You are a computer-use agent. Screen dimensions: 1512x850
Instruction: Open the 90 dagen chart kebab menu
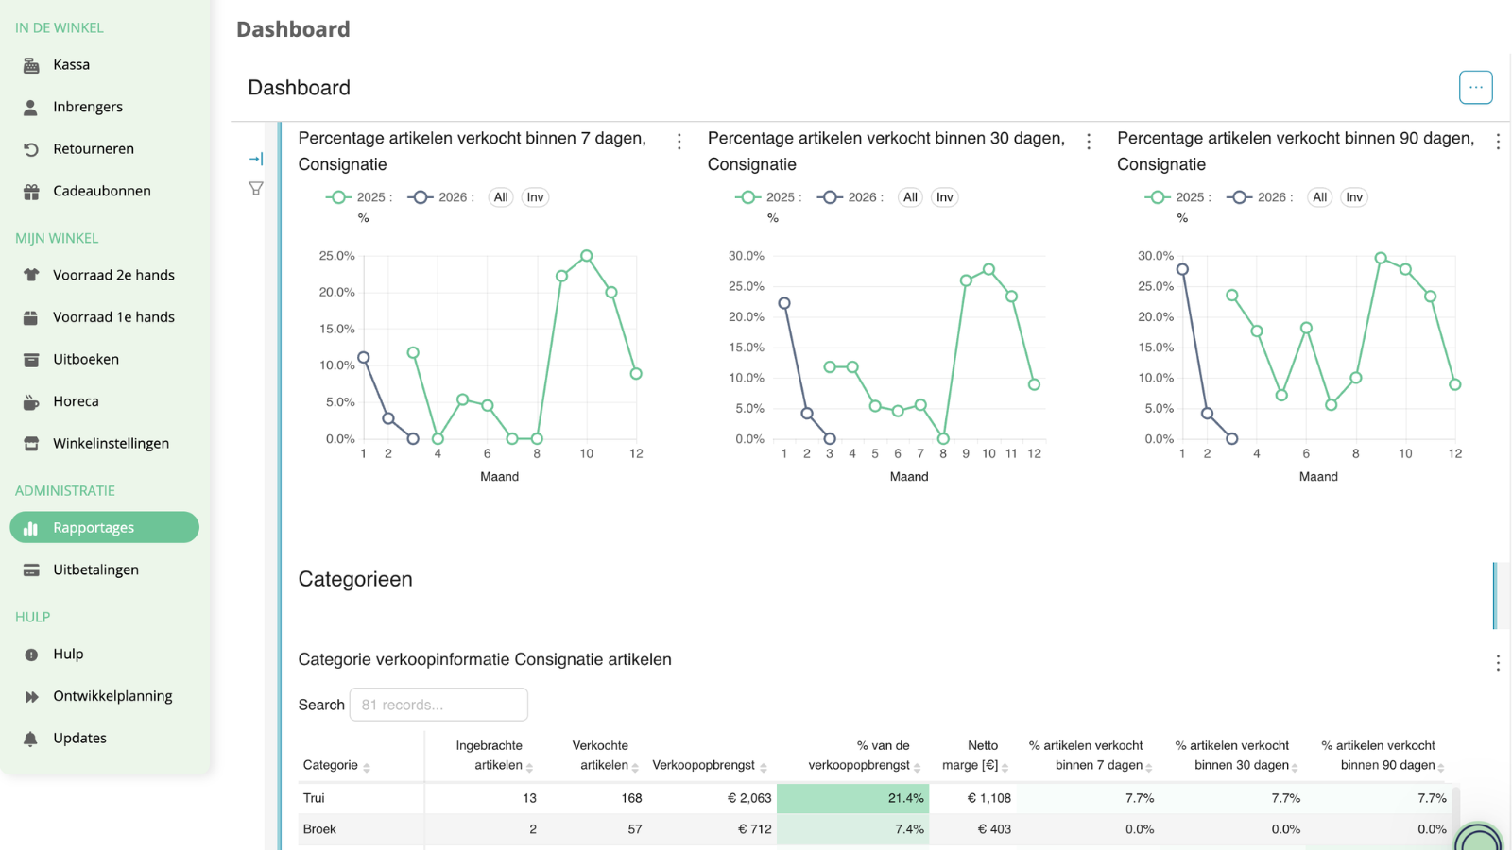point(1498,142)
